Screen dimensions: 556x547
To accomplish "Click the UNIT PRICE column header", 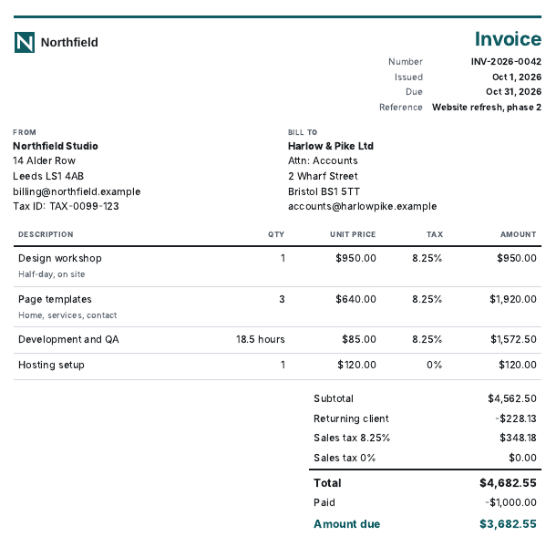I will (353, 234).
